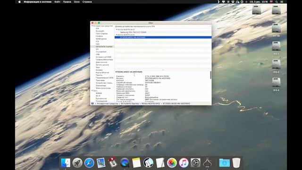Select Bluetooth in the sidebar
This screenshot has height=170, width=302.
click(100, 31)
